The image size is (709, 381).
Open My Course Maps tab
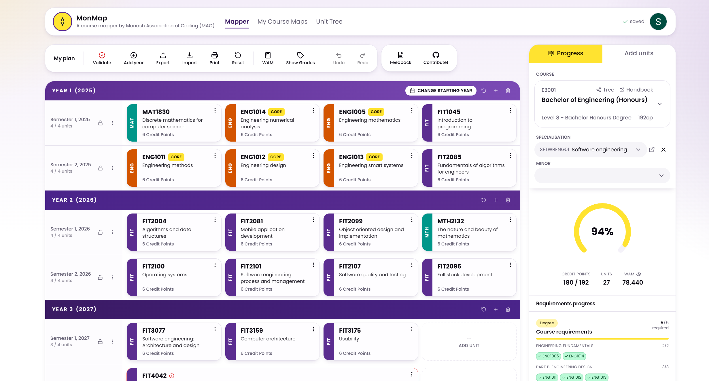[282, 22]
